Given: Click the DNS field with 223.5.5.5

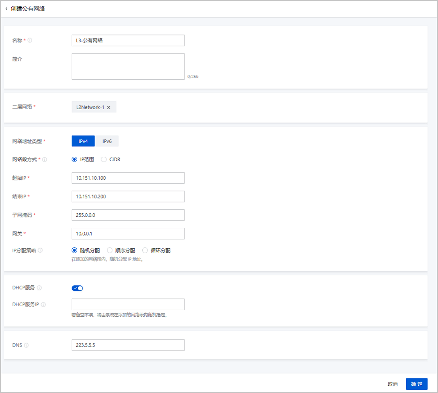Looking at the screenshot, I should click(128, 345).
